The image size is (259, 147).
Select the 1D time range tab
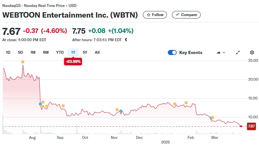[x=8, y=52]
